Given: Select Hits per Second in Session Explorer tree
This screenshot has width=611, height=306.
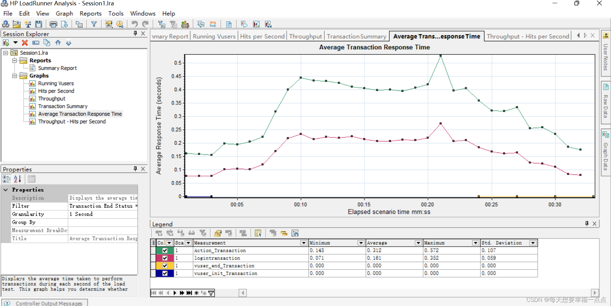Looking at the screenshot, I should 56,91.
